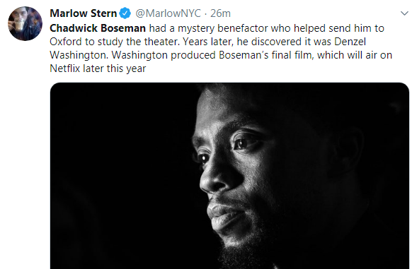Open Marlow Stern's round profile avatar
The image size is (412, 269).
pyautogui.click(x=25, y=23)
